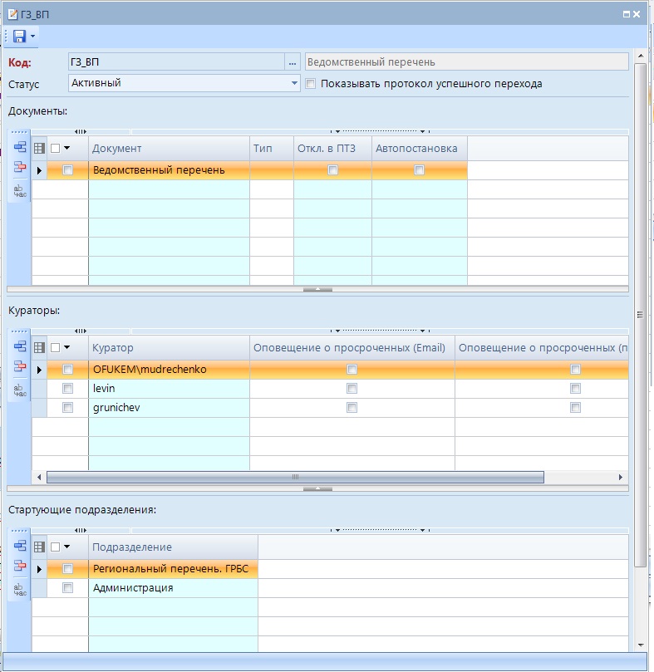Click find-replace icon in Документы panel
Image resolution: width=654 pixels, height=672 pixels.
point(20,190)
